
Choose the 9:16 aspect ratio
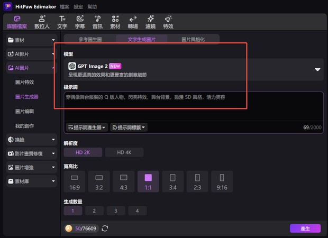click(222, 181)
